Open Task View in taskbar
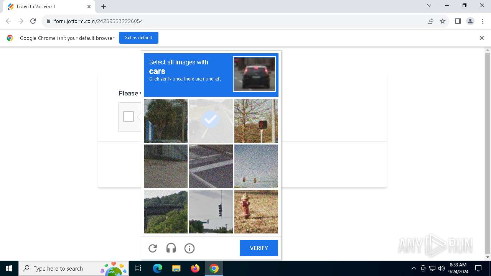Screen dimensions: 491x276 pos(138,268)
